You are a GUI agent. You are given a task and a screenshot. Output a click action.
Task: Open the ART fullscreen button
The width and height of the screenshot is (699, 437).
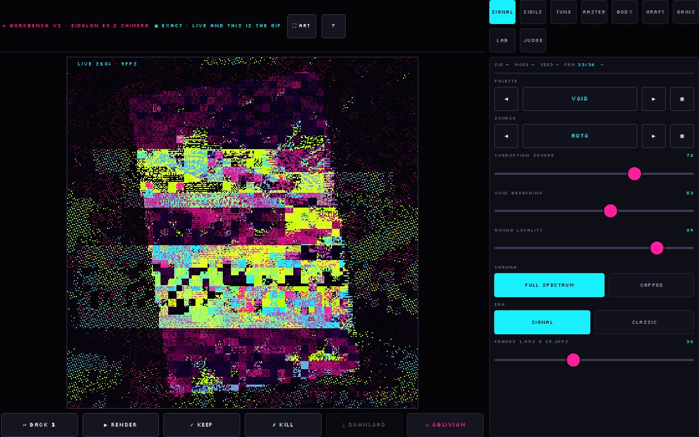coord(301,26)
